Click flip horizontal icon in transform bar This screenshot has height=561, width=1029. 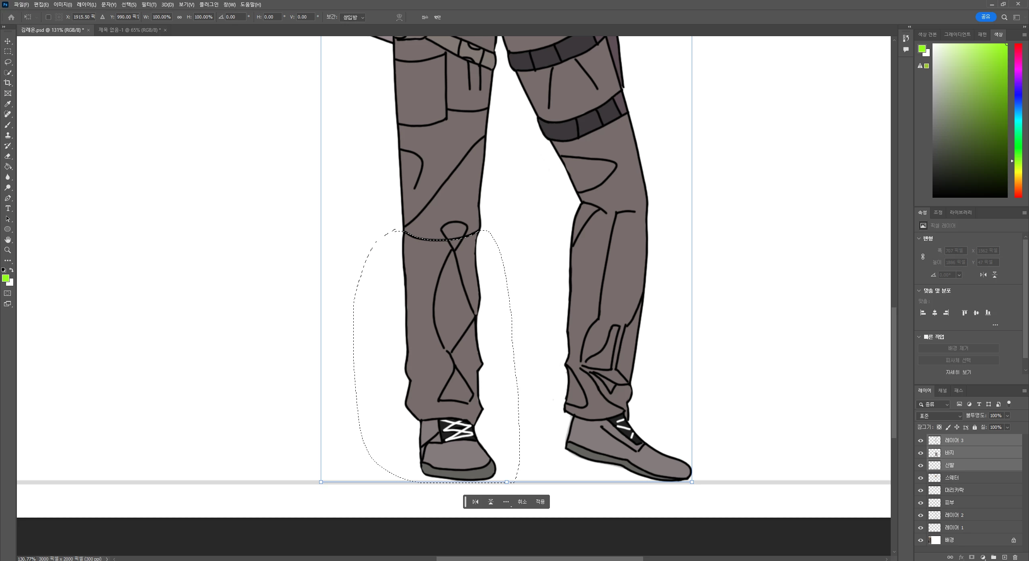pyautogui.click(x=476, y=502)
